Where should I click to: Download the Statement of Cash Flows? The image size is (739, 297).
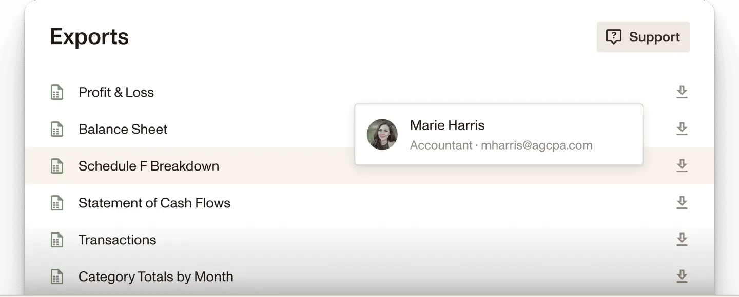coord(682,203)
